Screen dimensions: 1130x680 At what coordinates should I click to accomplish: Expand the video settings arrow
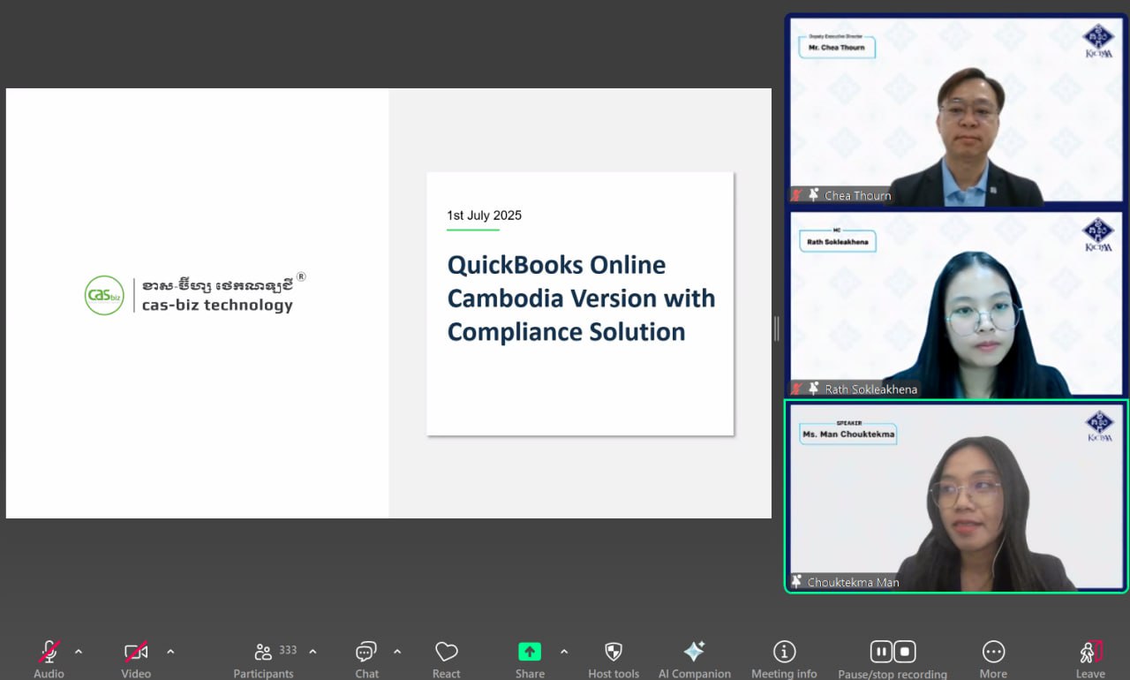(170, 652)
